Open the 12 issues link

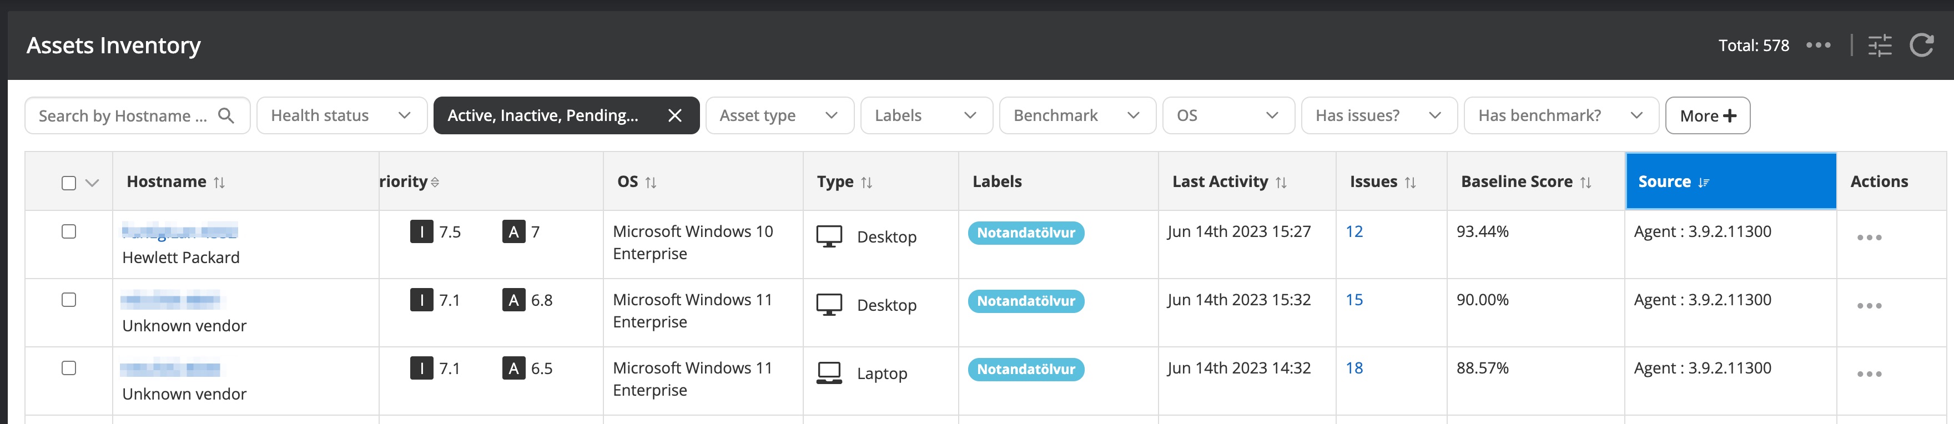click(x=1354, y=231)
